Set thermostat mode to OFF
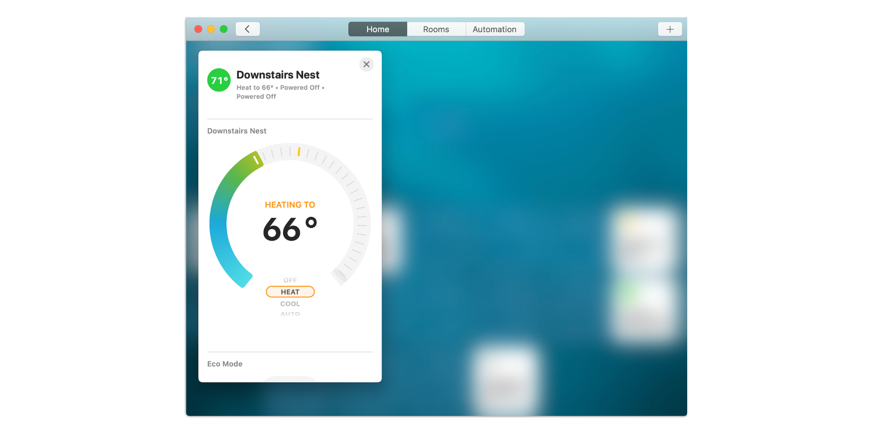Screen dimensions: 871x435 point(290,280)
